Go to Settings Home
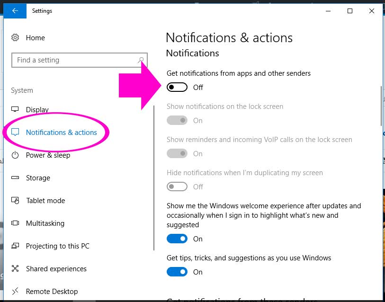Screen dimensions: 385x302 coord(36,37)
